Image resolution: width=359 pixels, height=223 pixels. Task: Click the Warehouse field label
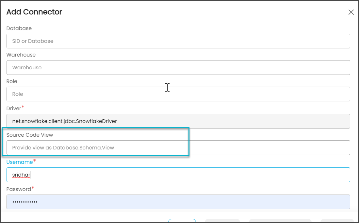click(21, 55)
